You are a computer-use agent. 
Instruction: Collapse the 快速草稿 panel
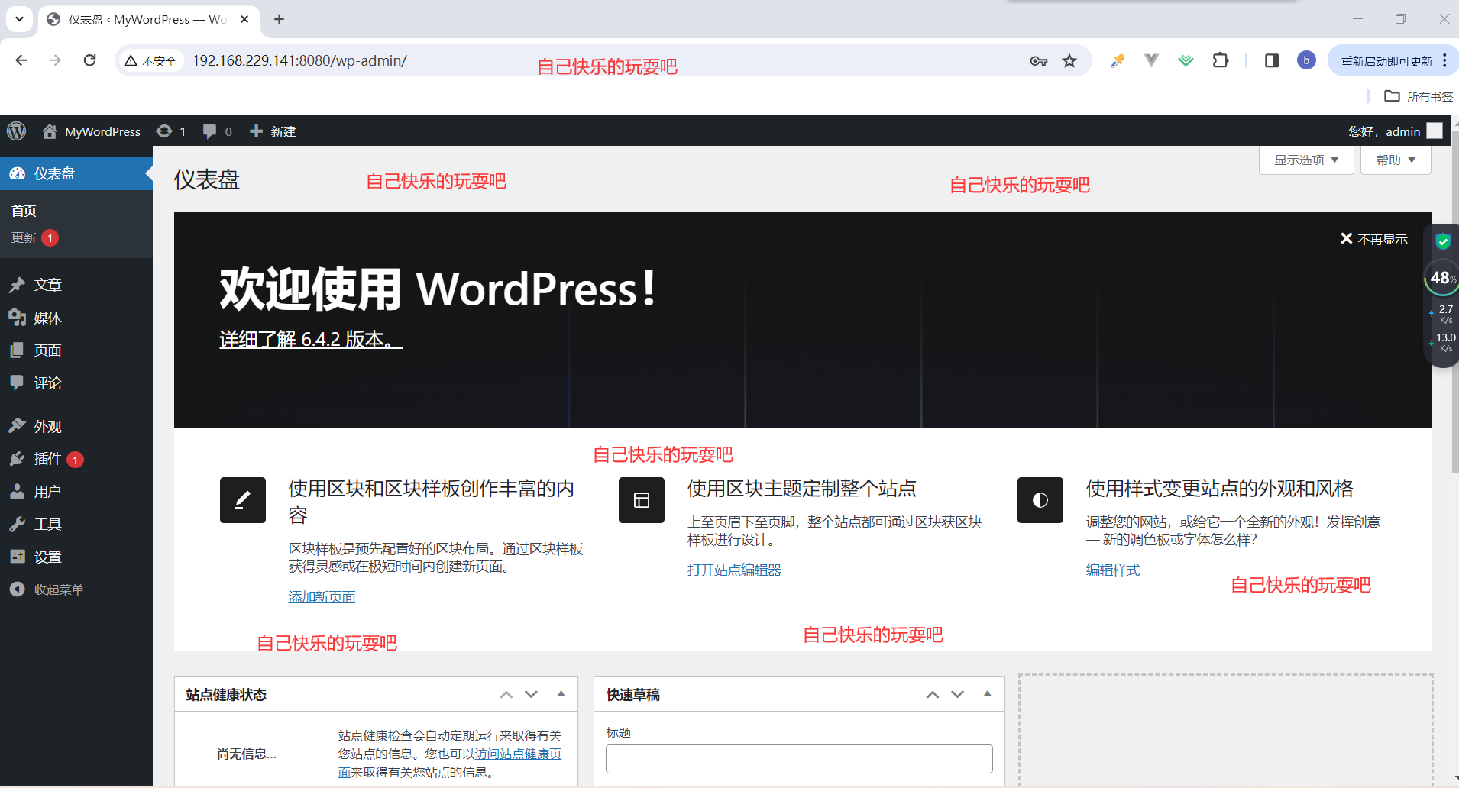point(987,694)
